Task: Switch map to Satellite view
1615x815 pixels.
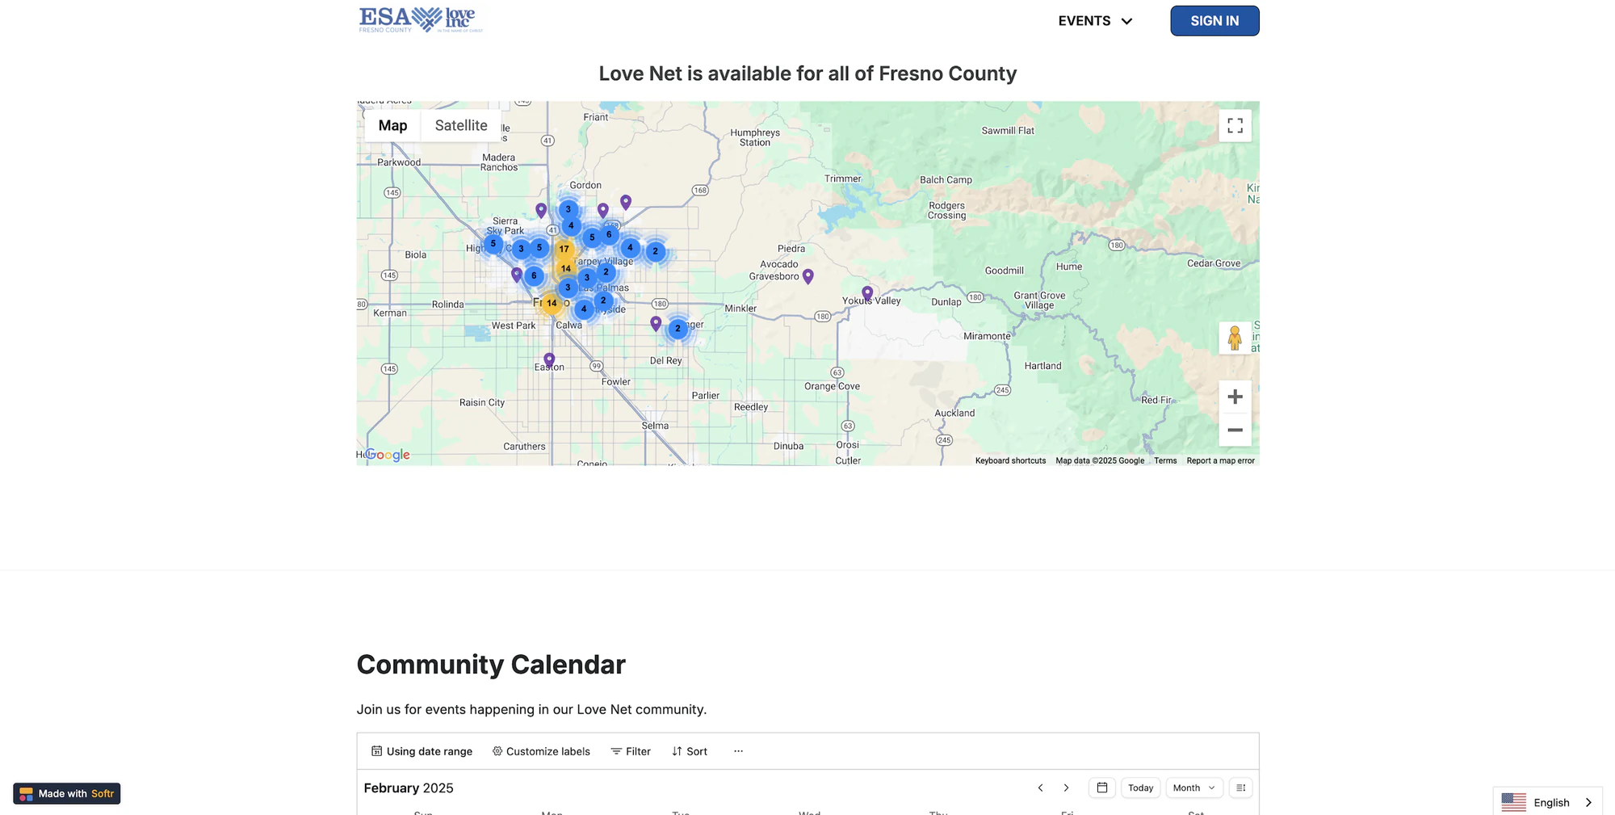Action: coord(461,125)
